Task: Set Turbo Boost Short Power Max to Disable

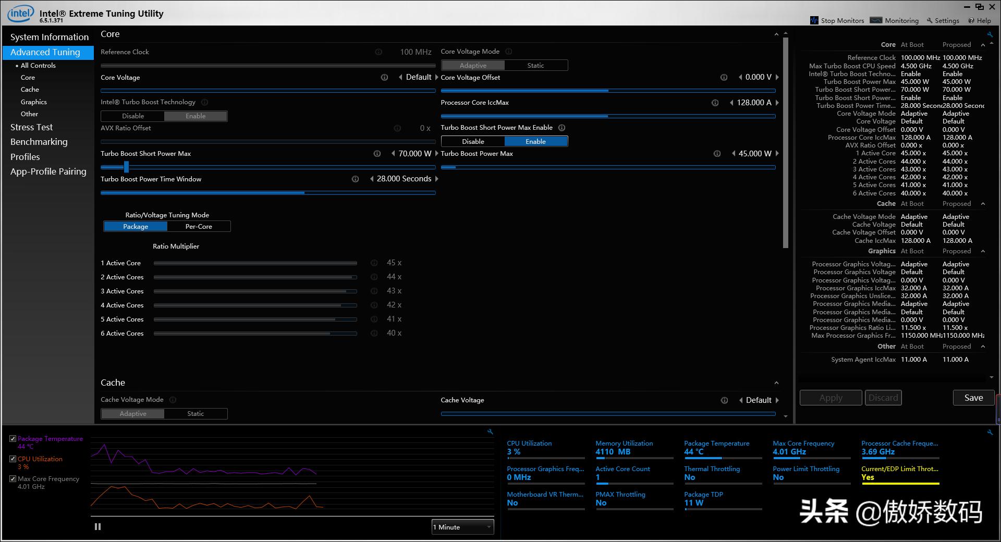Action: [473, 142]
